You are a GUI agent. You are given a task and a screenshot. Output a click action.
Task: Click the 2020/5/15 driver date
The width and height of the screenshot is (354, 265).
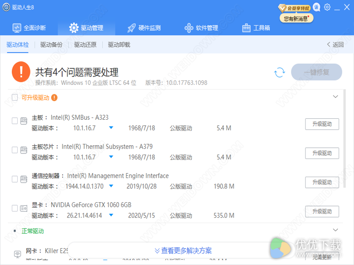[142, 215]
